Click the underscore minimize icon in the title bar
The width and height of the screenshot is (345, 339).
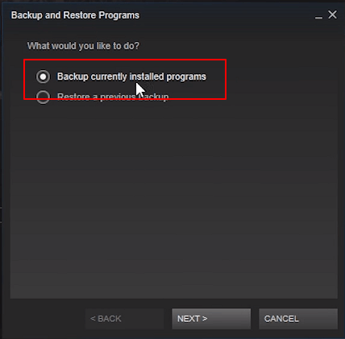click(318, 18)
